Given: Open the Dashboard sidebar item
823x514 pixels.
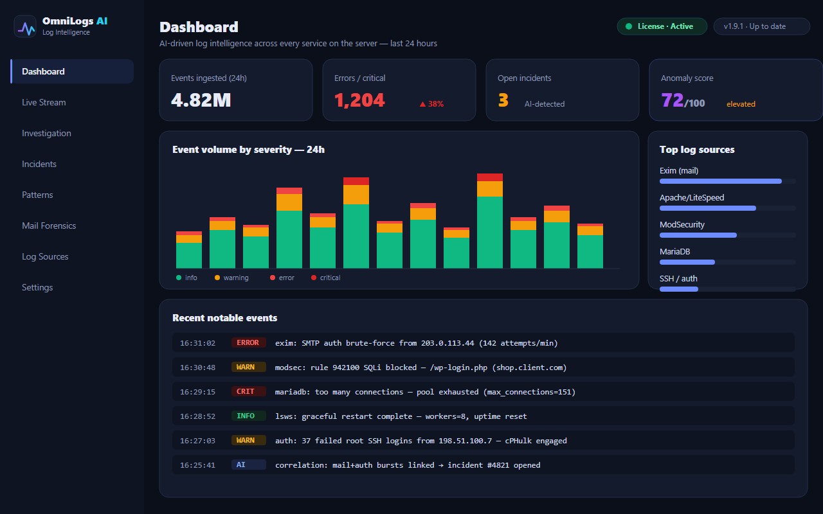Looking at the screenshot, I should 72,71.
